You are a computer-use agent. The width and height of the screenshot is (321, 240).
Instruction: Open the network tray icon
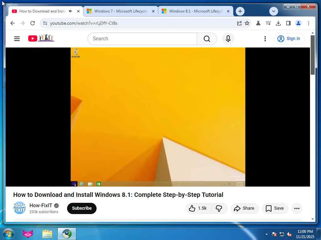[x=282, y=234]
